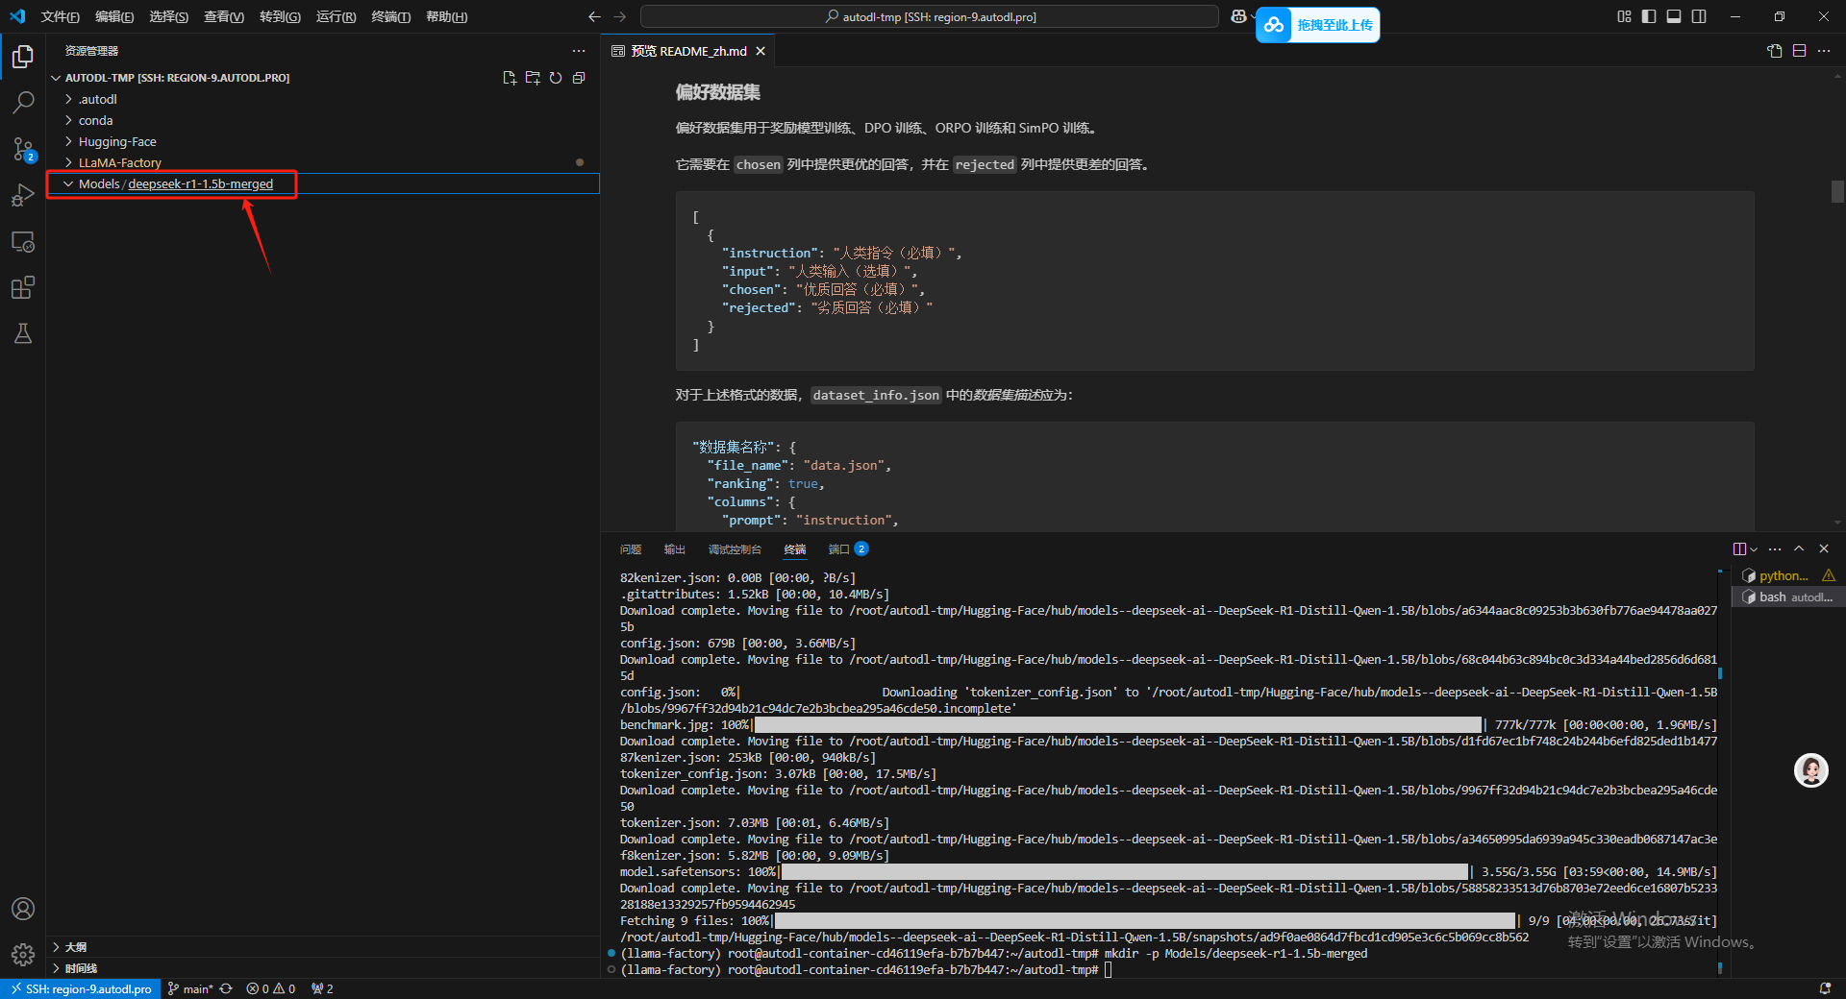Open errors and warnings count in status bar
The width and height of the screenshot is (1846, 999).
(270, 988)
